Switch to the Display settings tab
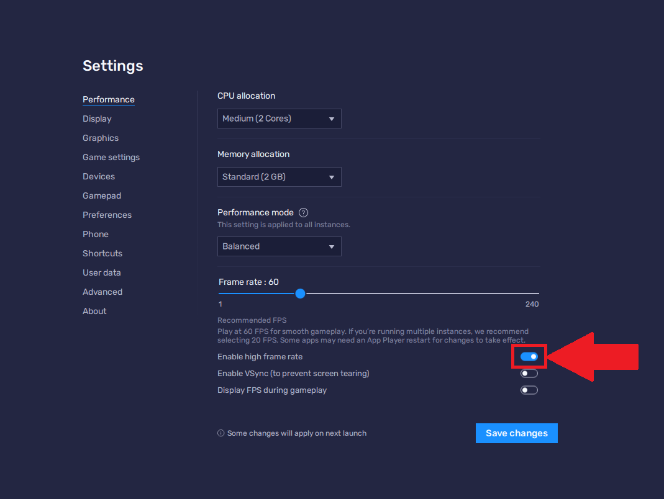The image size is (664, 499). click(97, 119)
